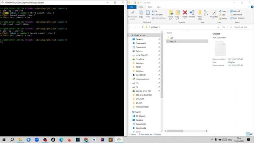Open The Rainmaker folder in sidebar
Image resolution: width=254 pixels, height=143 pixels.
(142, 107)
